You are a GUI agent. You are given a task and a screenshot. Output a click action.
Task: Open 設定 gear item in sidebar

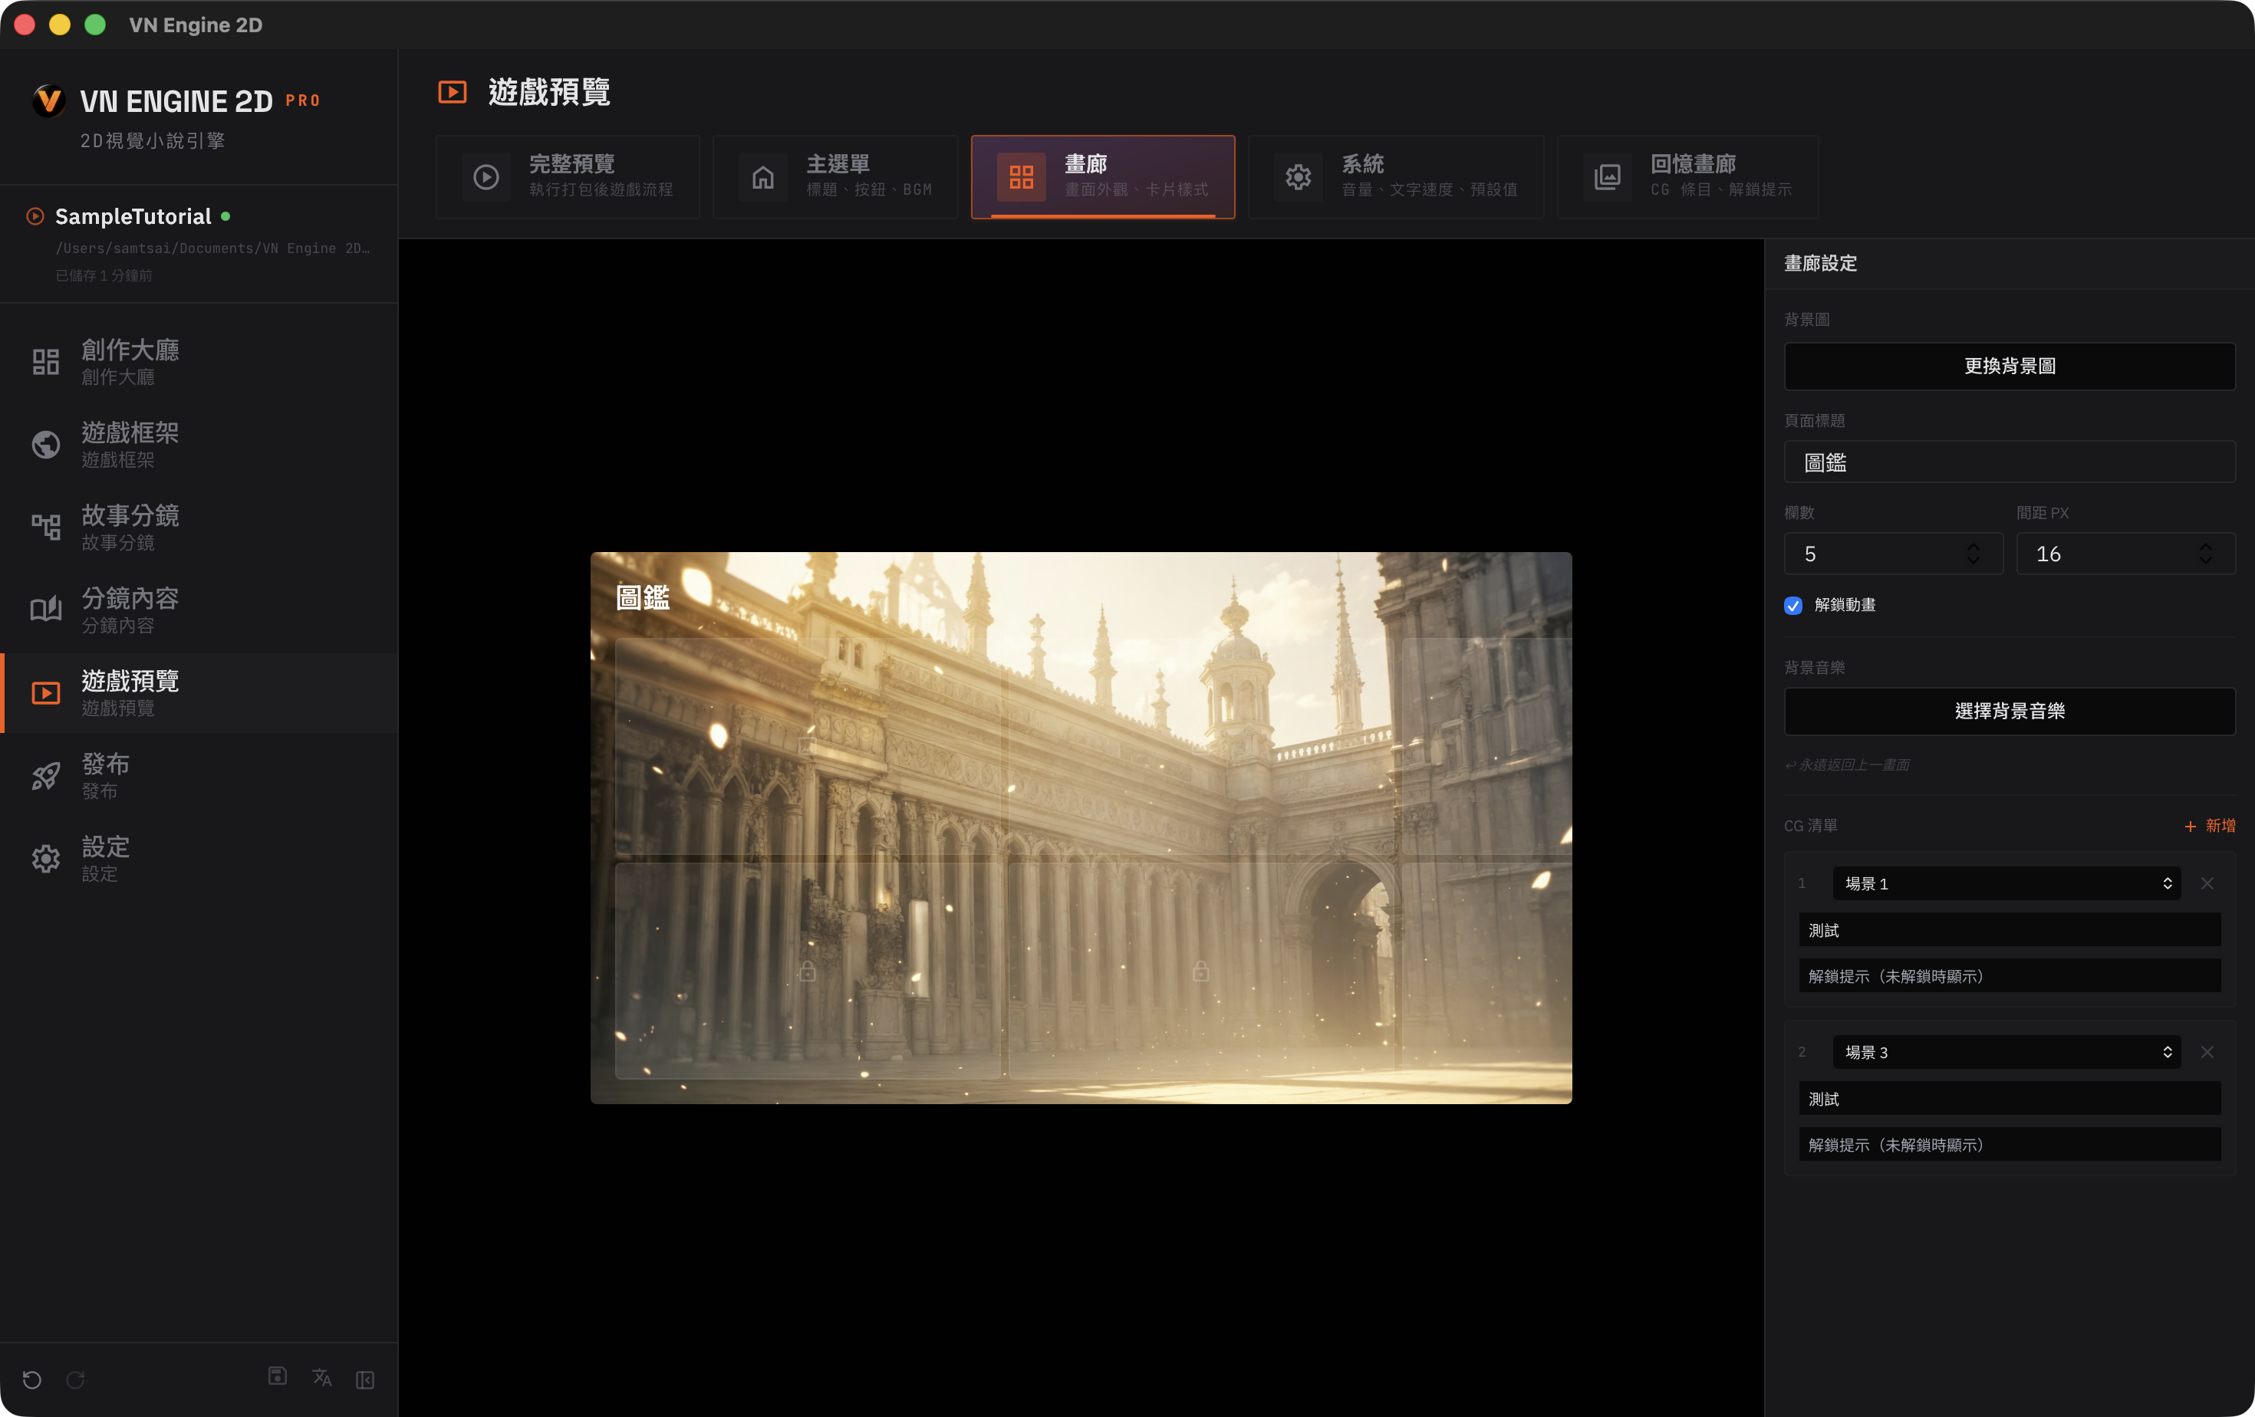199,858
